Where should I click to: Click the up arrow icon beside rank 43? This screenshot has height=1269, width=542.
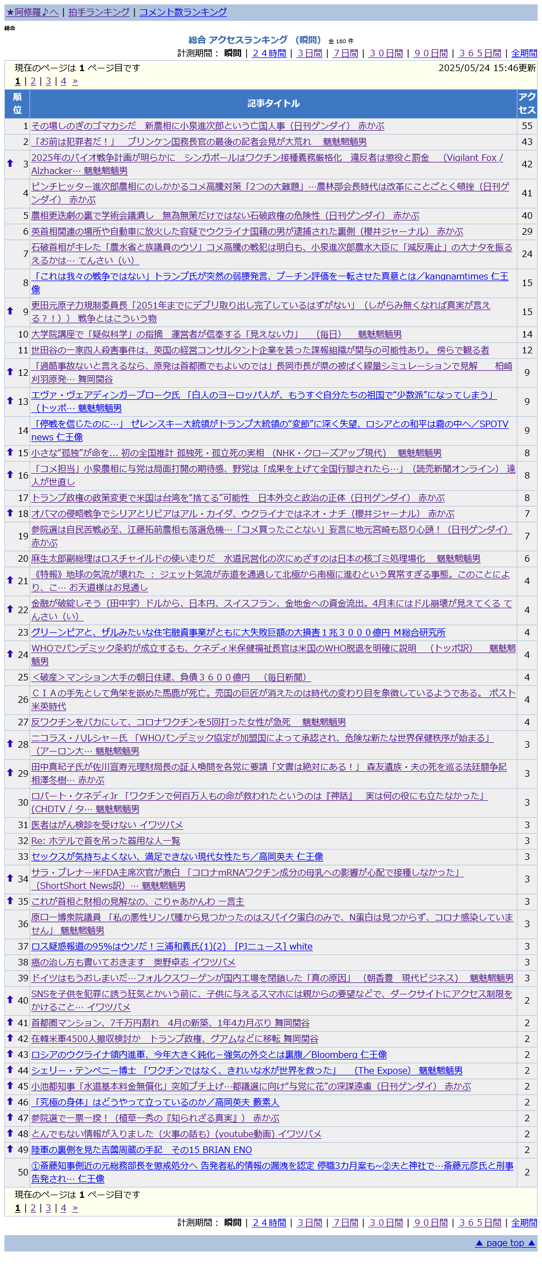10,1053
